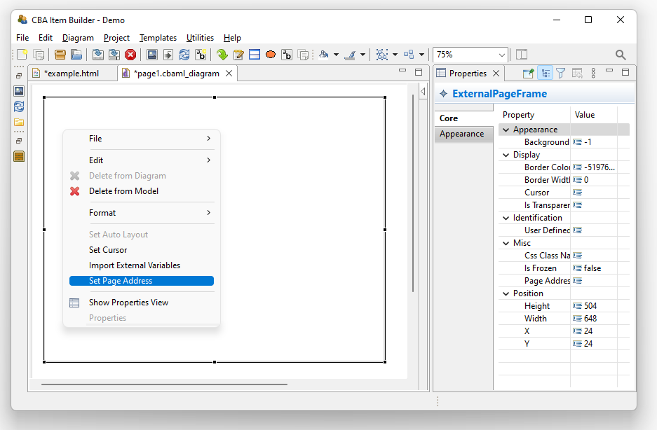
Task: Collapse the Appearance property category
Action: [506, 130]
